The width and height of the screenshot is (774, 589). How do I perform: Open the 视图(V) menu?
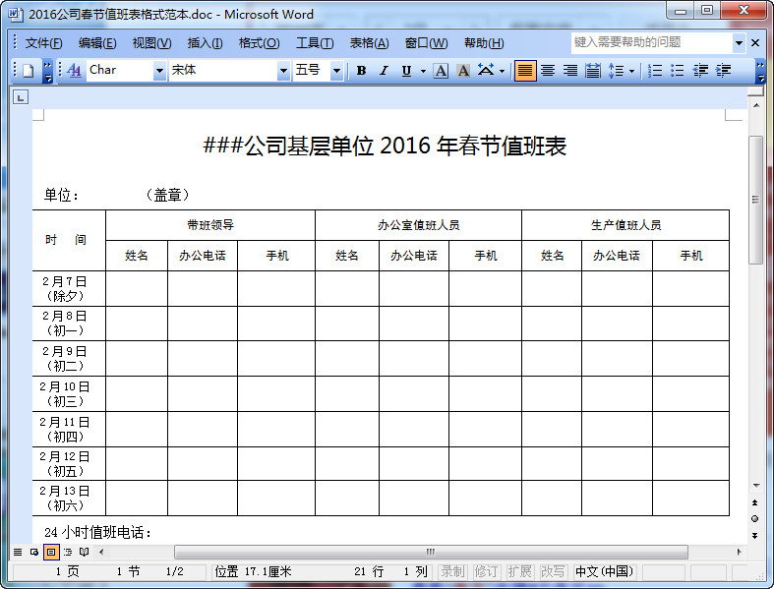point(152,43)
